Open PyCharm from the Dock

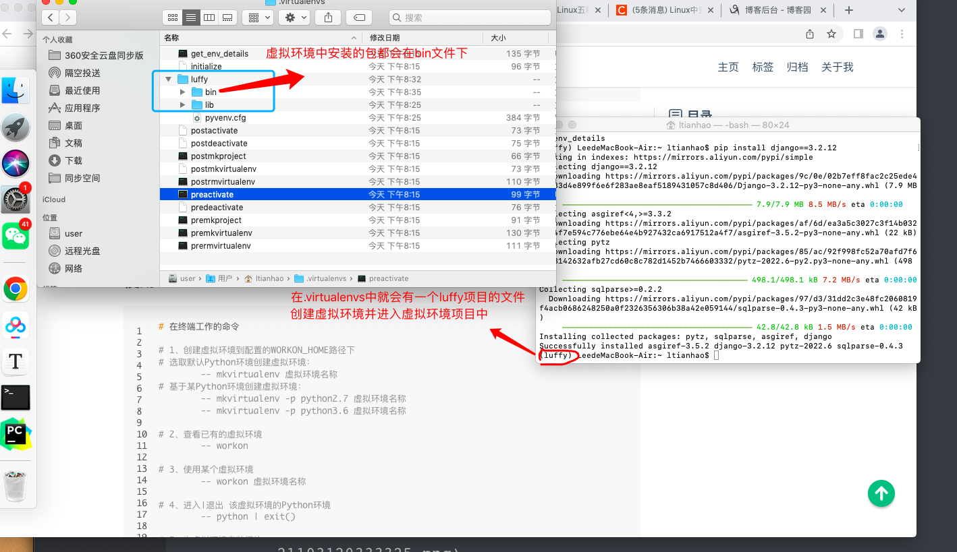pos(16,434)
